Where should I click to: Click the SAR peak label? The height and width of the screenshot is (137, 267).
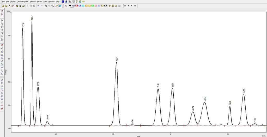[230, 103]
